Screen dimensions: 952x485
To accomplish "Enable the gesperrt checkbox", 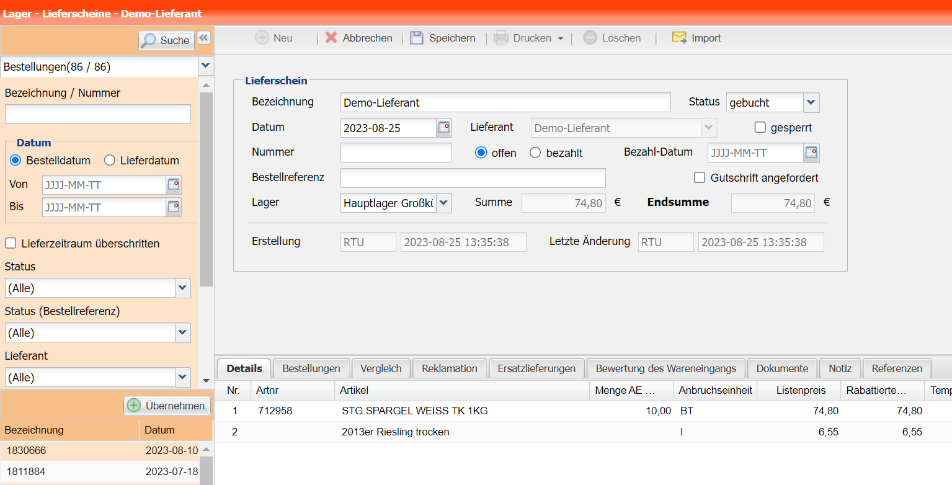I will tap(760, 127).
